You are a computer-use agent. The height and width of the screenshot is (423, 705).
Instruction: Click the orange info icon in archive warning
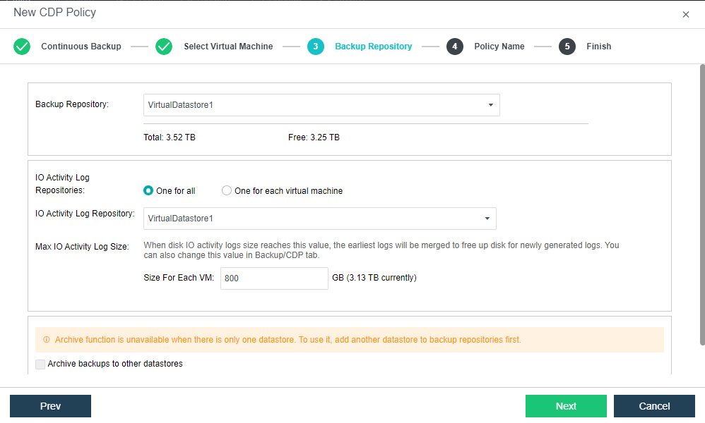[x=47, y=340]
